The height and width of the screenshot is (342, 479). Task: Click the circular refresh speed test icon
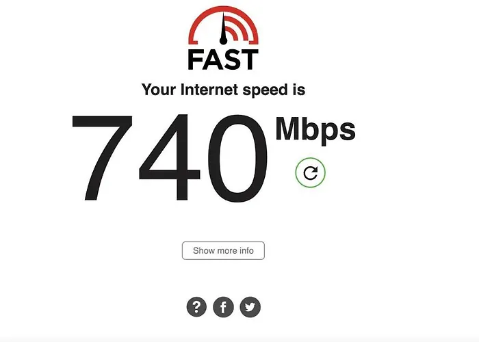click(x=311, y=173)
